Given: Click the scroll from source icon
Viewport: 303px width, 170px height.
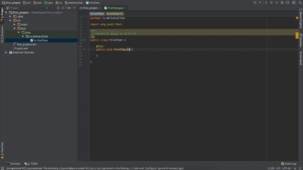Looking at the screenshot, I should (58, 8).
